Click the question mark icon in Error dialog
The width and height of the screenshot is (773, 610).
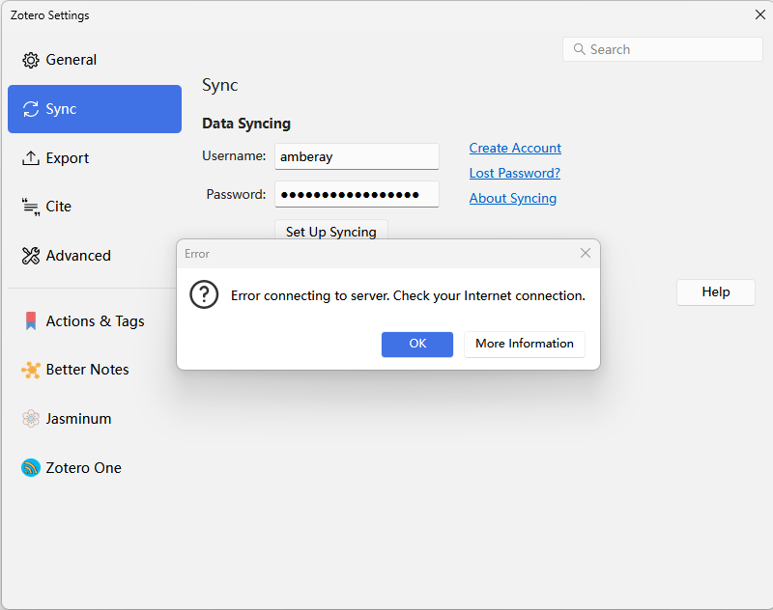[x=204, y=295]
